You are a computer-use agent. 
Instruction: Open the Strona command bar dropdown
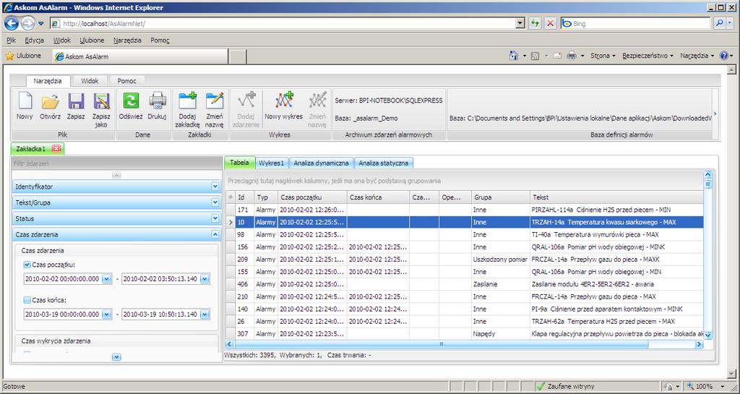[603, 56]
